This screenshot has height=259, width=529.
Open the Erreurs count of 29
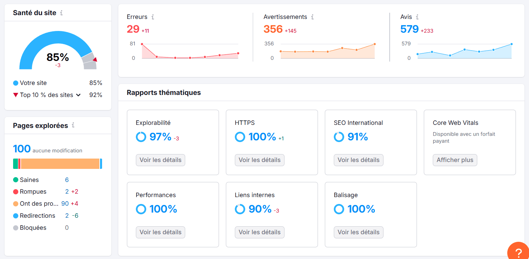(133, 29)
